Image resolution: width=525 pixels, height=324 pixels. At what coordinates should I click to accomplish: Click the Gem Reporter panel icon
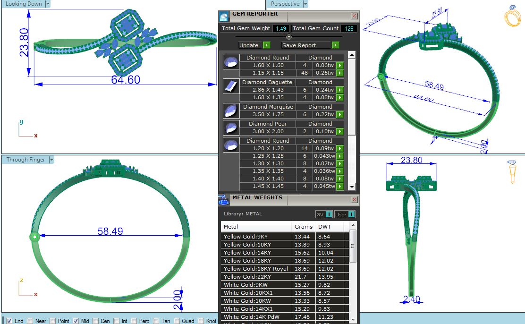[225, 16]
